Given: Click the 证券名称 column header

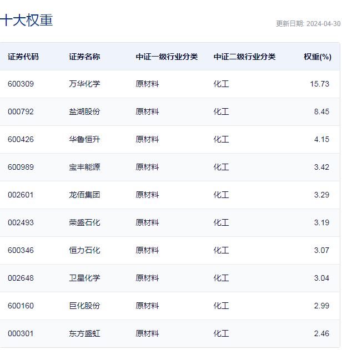Looking at the screenshot, I should click(x=84, y=57).
